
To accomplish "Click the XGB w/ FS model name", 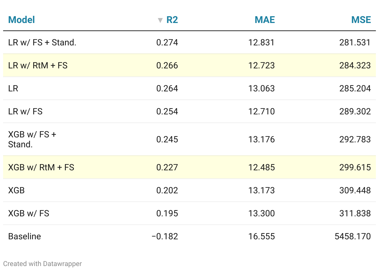I will click(29, 214).
